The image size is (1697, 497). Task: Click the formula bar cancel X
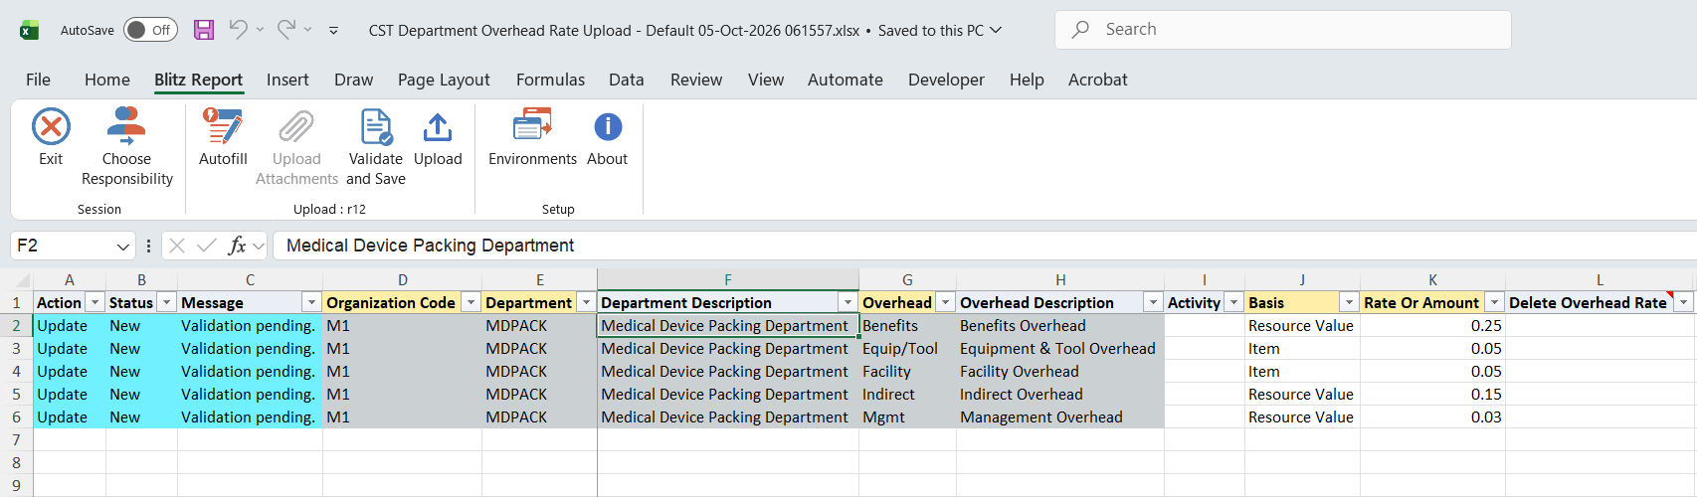[177, 246]
